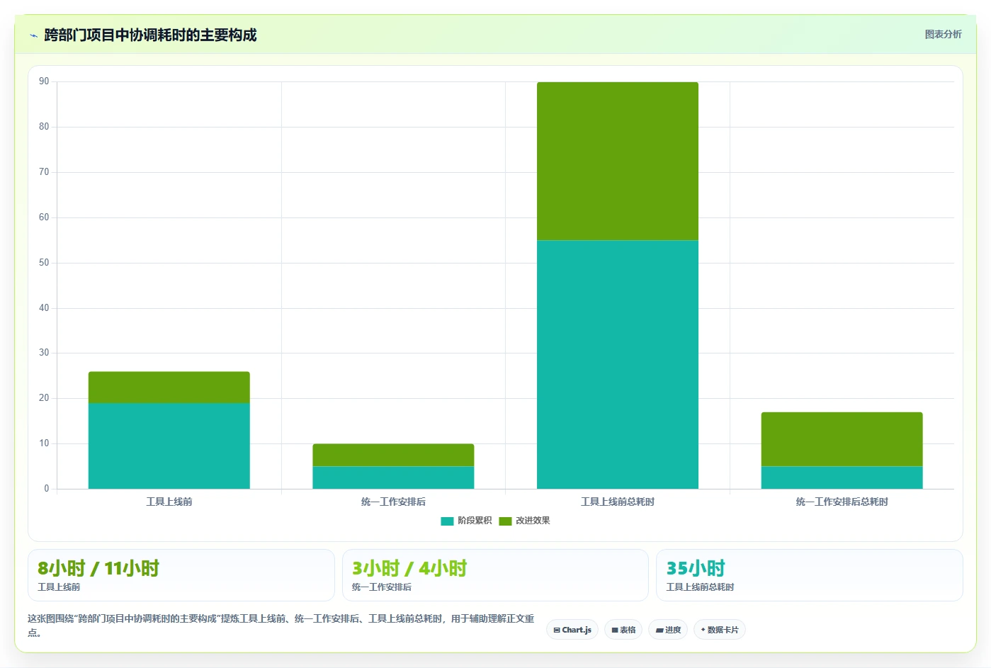Click the green segment of the 工具上线前总耗时 bar
The height and width of the screenshot is (668, 991).
(618, 161)
